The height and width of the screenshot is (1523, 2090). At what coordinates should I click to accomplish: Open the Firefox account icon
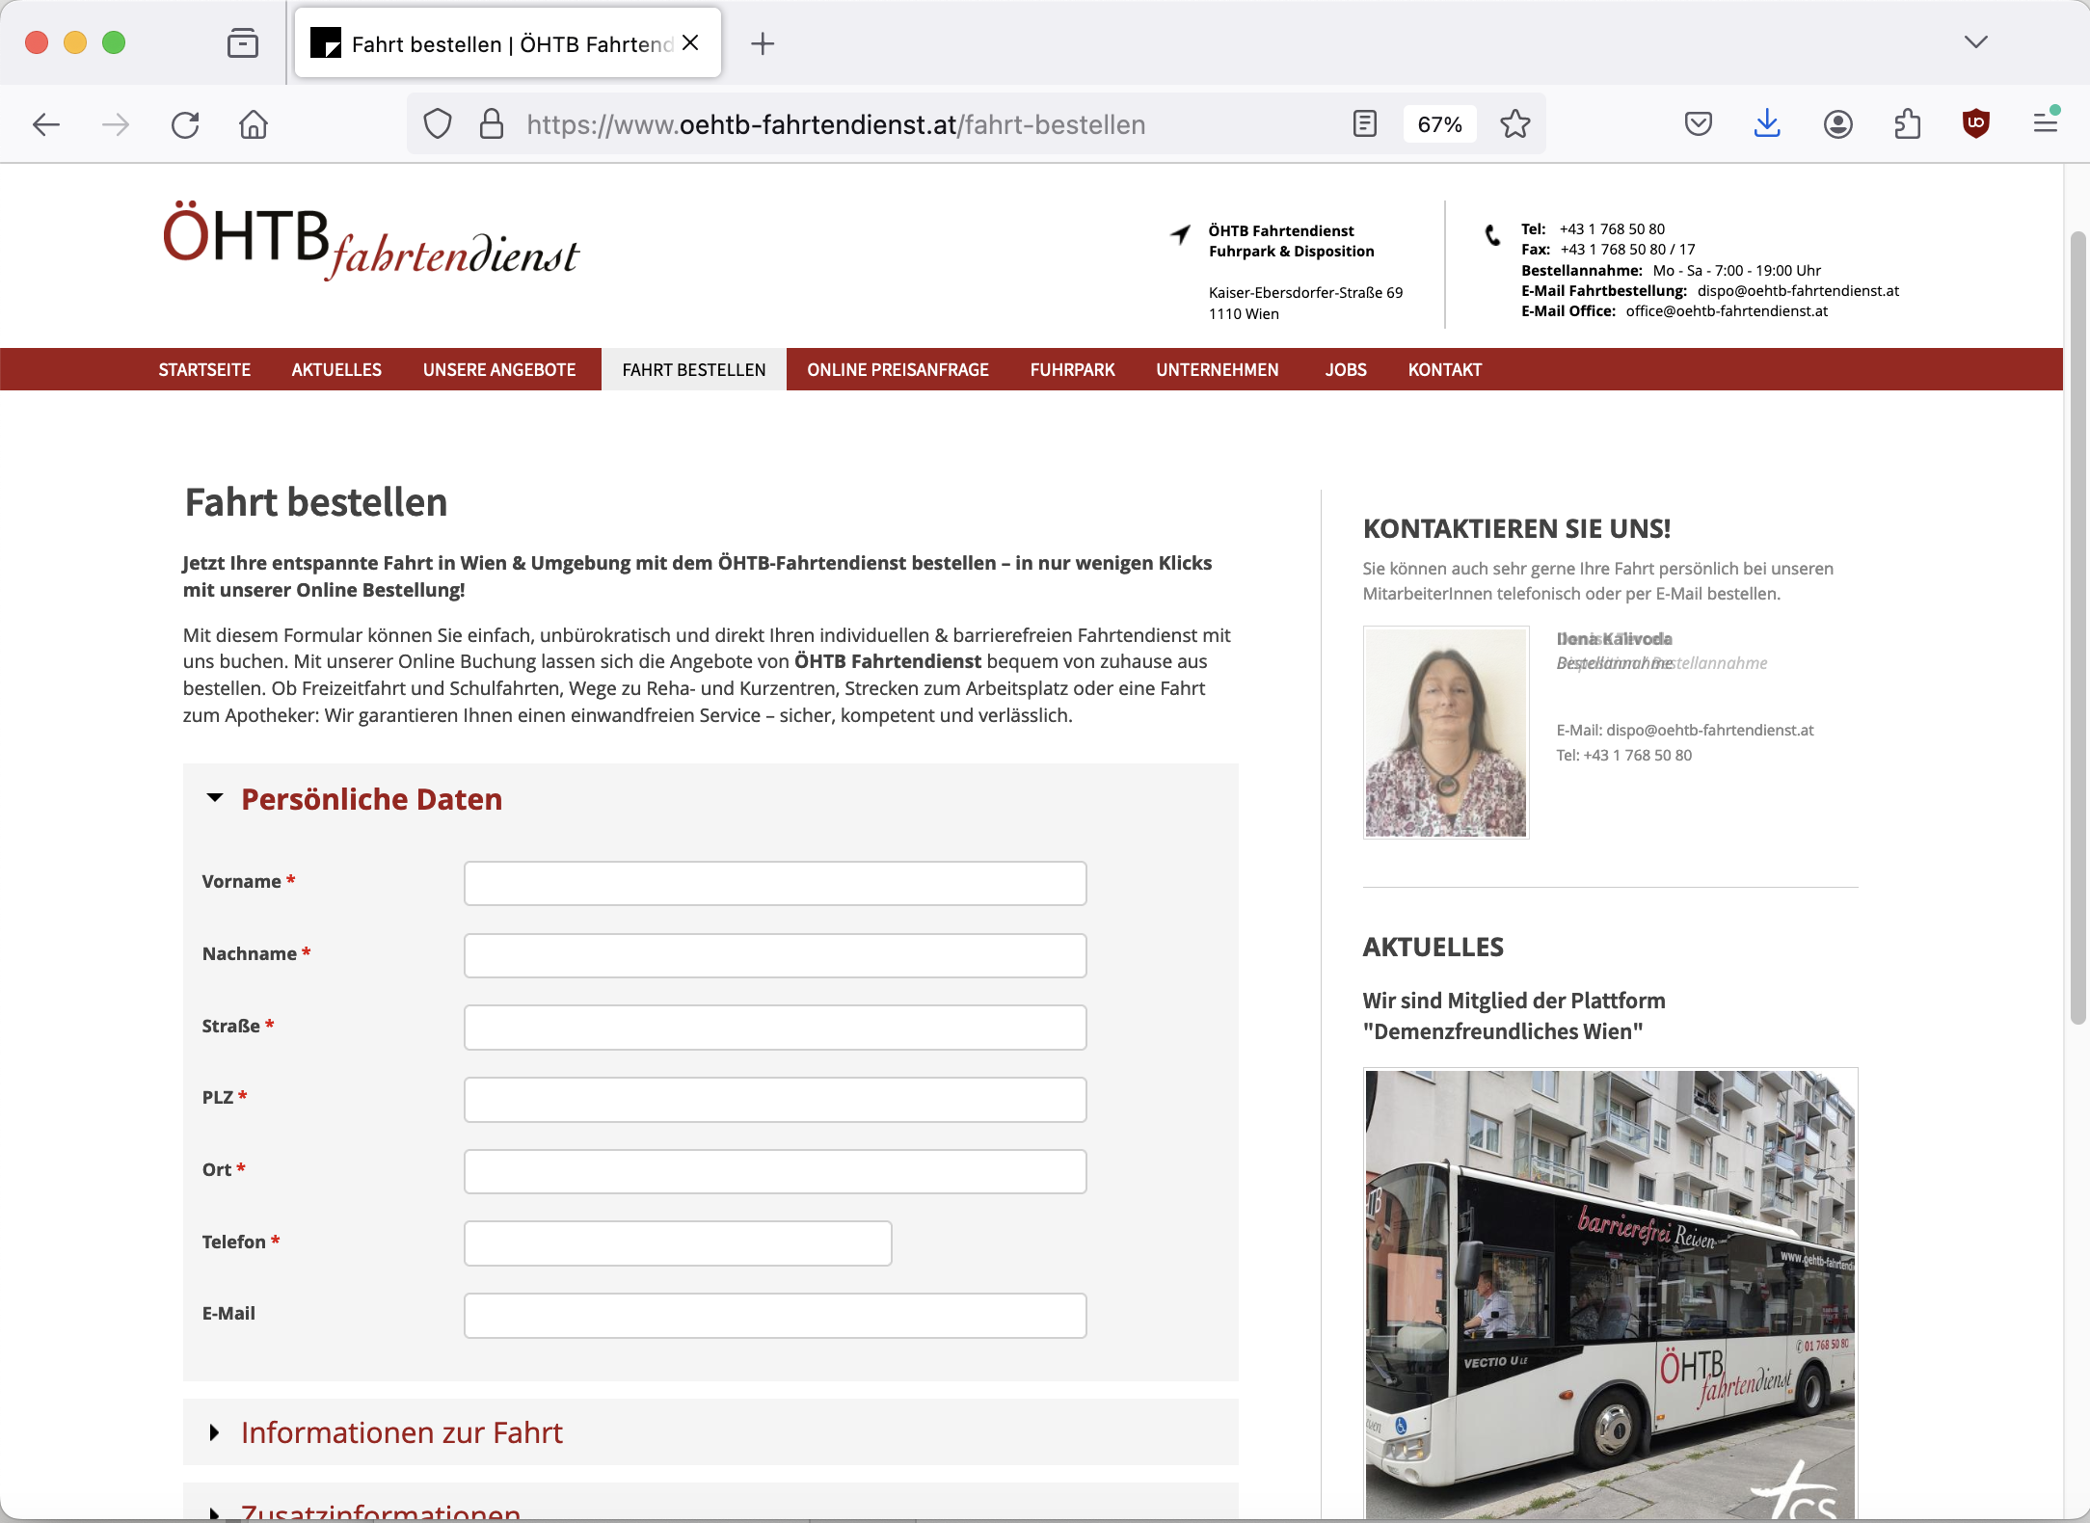coord(1837,124)
